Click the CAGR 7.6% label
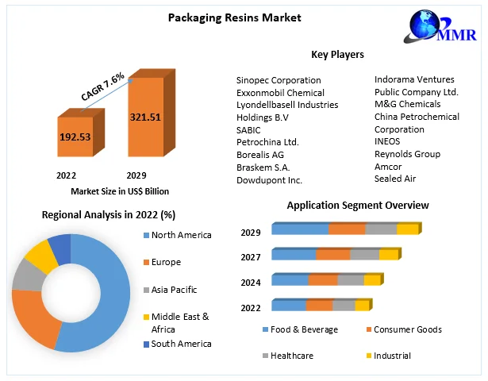 coord(102,87)
